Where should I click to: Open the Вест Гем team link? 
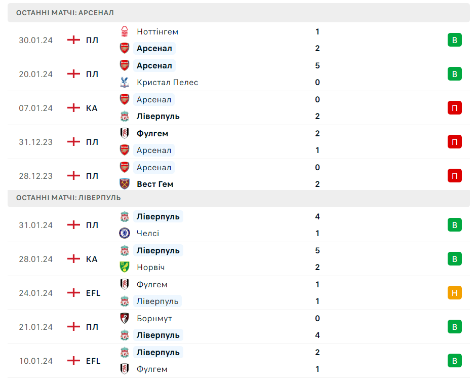(155, 184)
